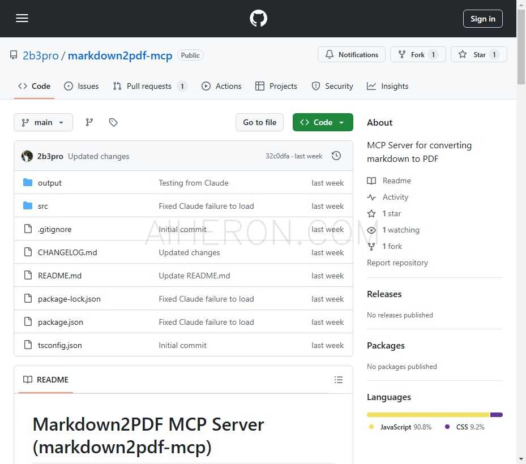Open the hamburger navigation menu
Image resolution: width=526 pixels, height=464 pixels.
coord(22,19)
